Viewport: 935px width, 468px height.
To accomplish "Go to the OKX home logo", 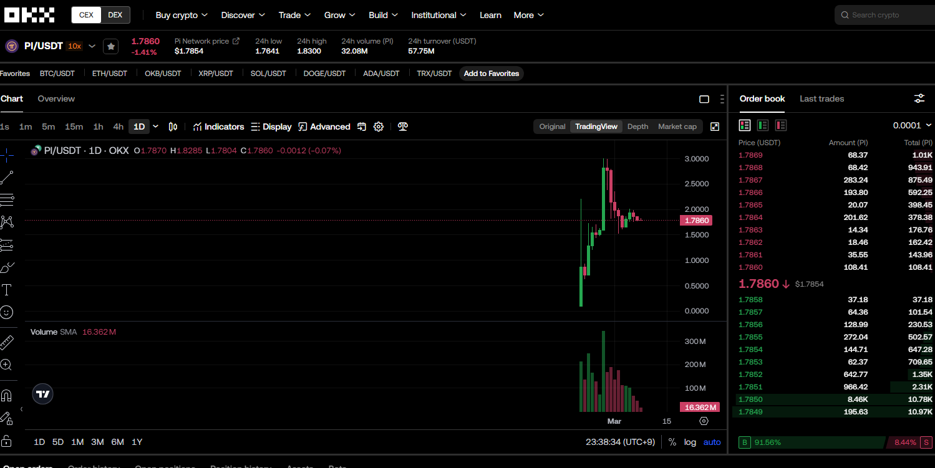I will 29,15.
